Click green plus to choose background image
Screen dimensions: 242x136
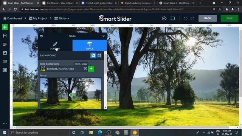click(91, 69)
